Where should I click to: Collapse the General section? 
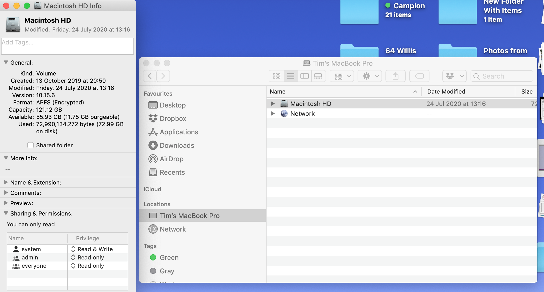[6, 63]
